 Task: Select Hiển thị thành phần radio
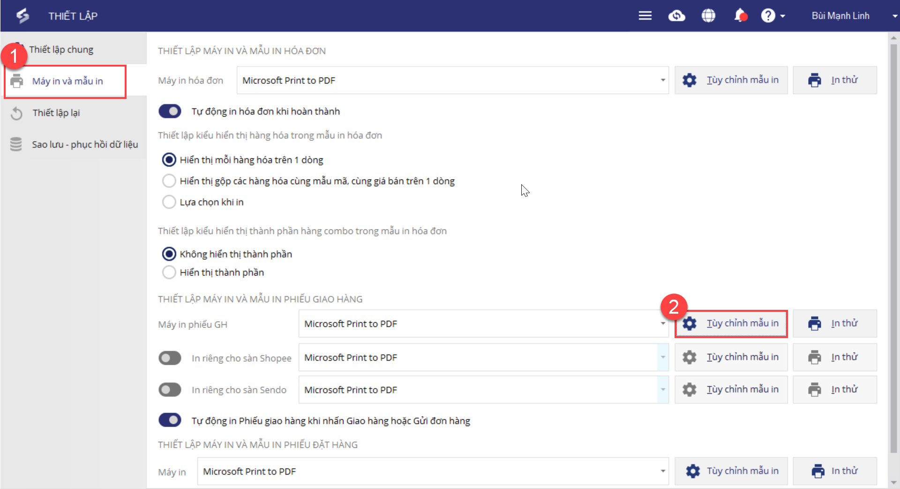point(169,272)
